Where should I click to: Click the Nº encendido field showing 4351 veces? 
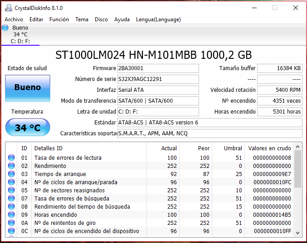pos(280,101)
